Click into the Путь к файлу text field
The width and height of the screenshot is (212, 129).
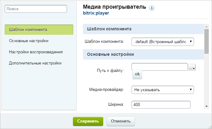pos(160,67)
